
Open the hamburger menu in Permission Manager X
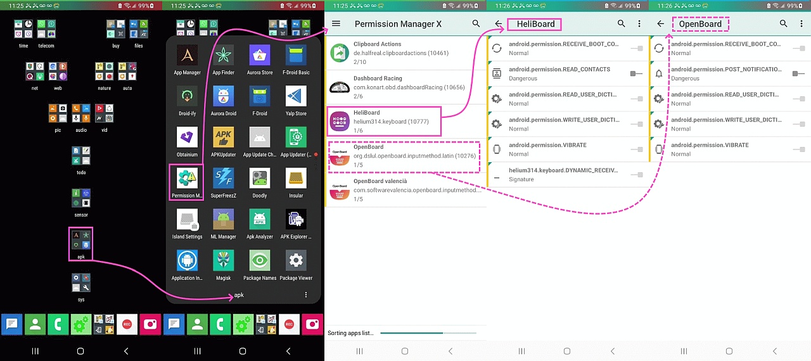[x=336, y=24]
